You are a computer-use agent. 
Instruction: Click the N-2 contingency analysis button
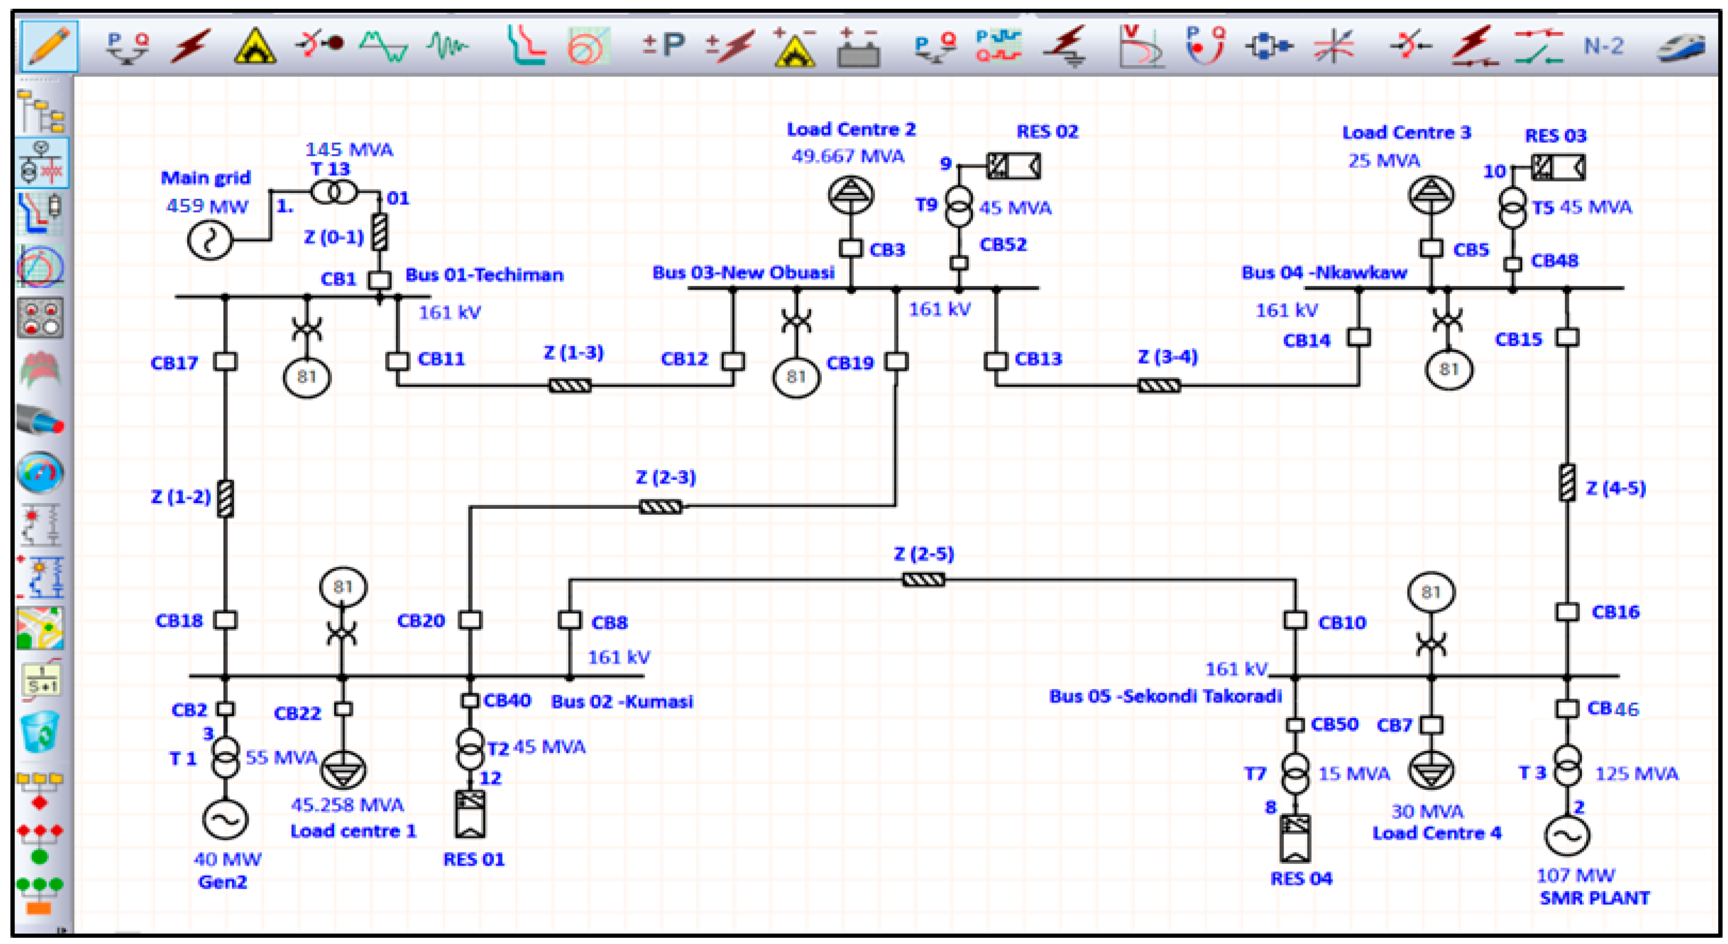(x=1603, y=46)
